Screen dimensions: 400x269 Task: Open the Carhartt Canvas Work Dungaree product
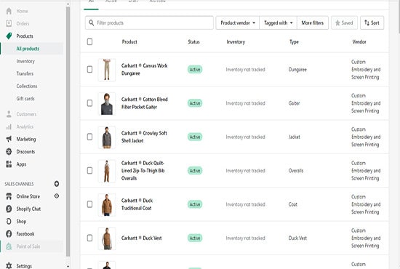[x=144, y=69]
